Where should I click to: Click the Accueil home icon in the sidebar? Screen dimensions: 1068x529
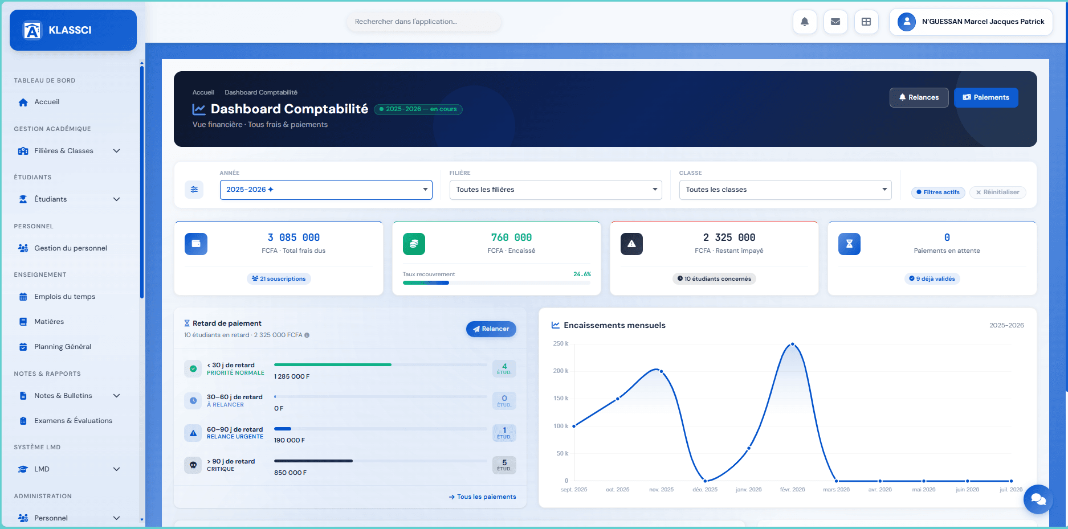coord(23,102)
